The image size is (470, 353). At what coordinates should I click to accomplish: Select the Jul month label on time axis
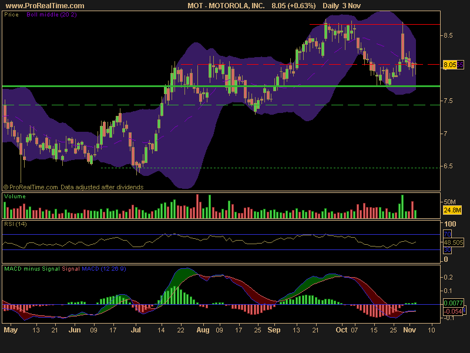click(x=136, y=330)
